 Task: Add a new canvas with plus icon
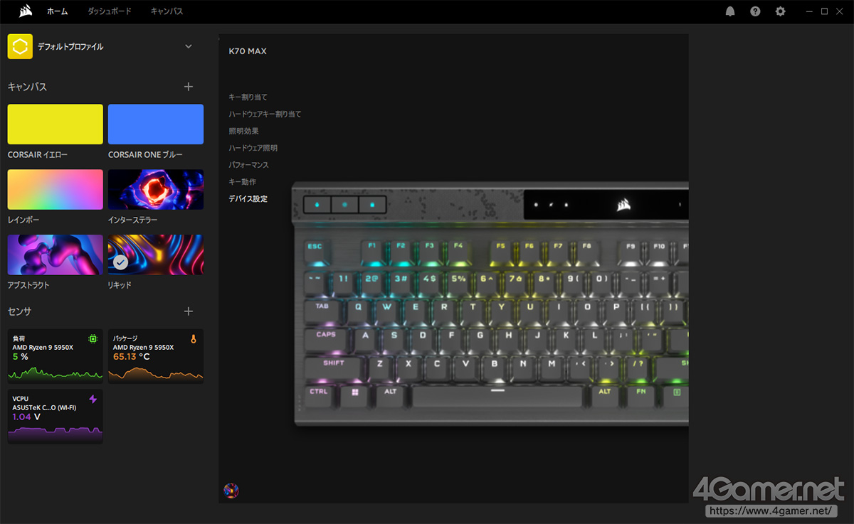pyautogui.click(x=189, y=87)
